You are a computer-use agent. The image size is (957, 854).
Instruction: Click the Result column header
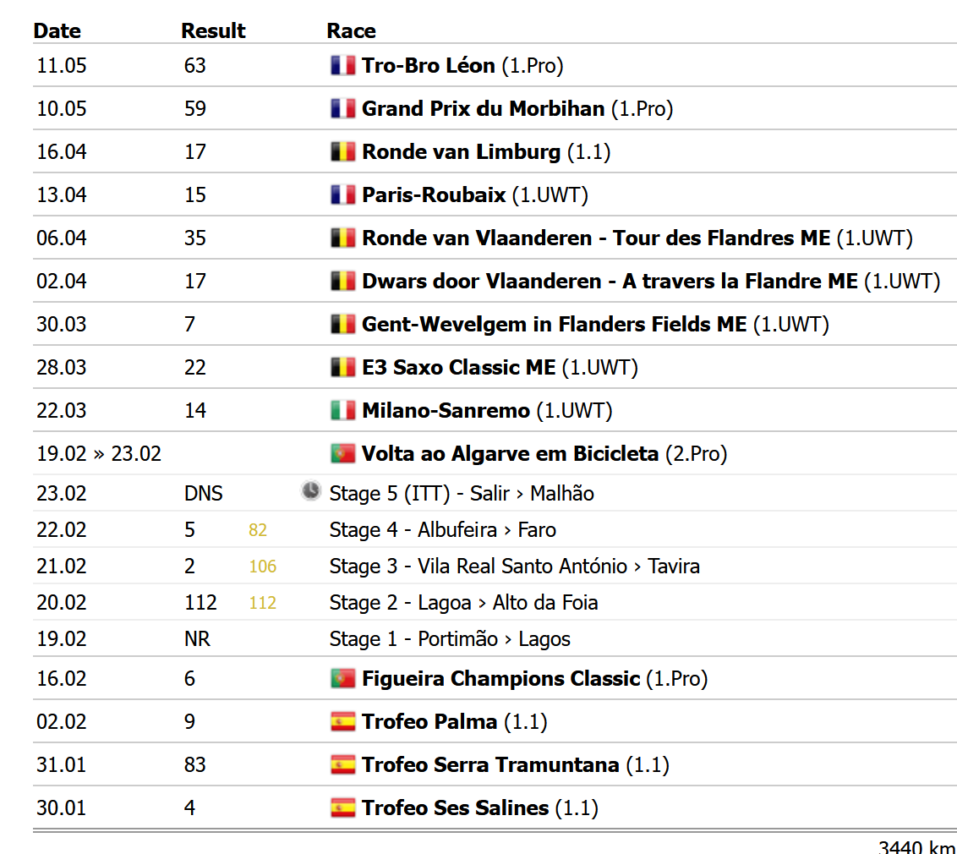tap(213, 31)
